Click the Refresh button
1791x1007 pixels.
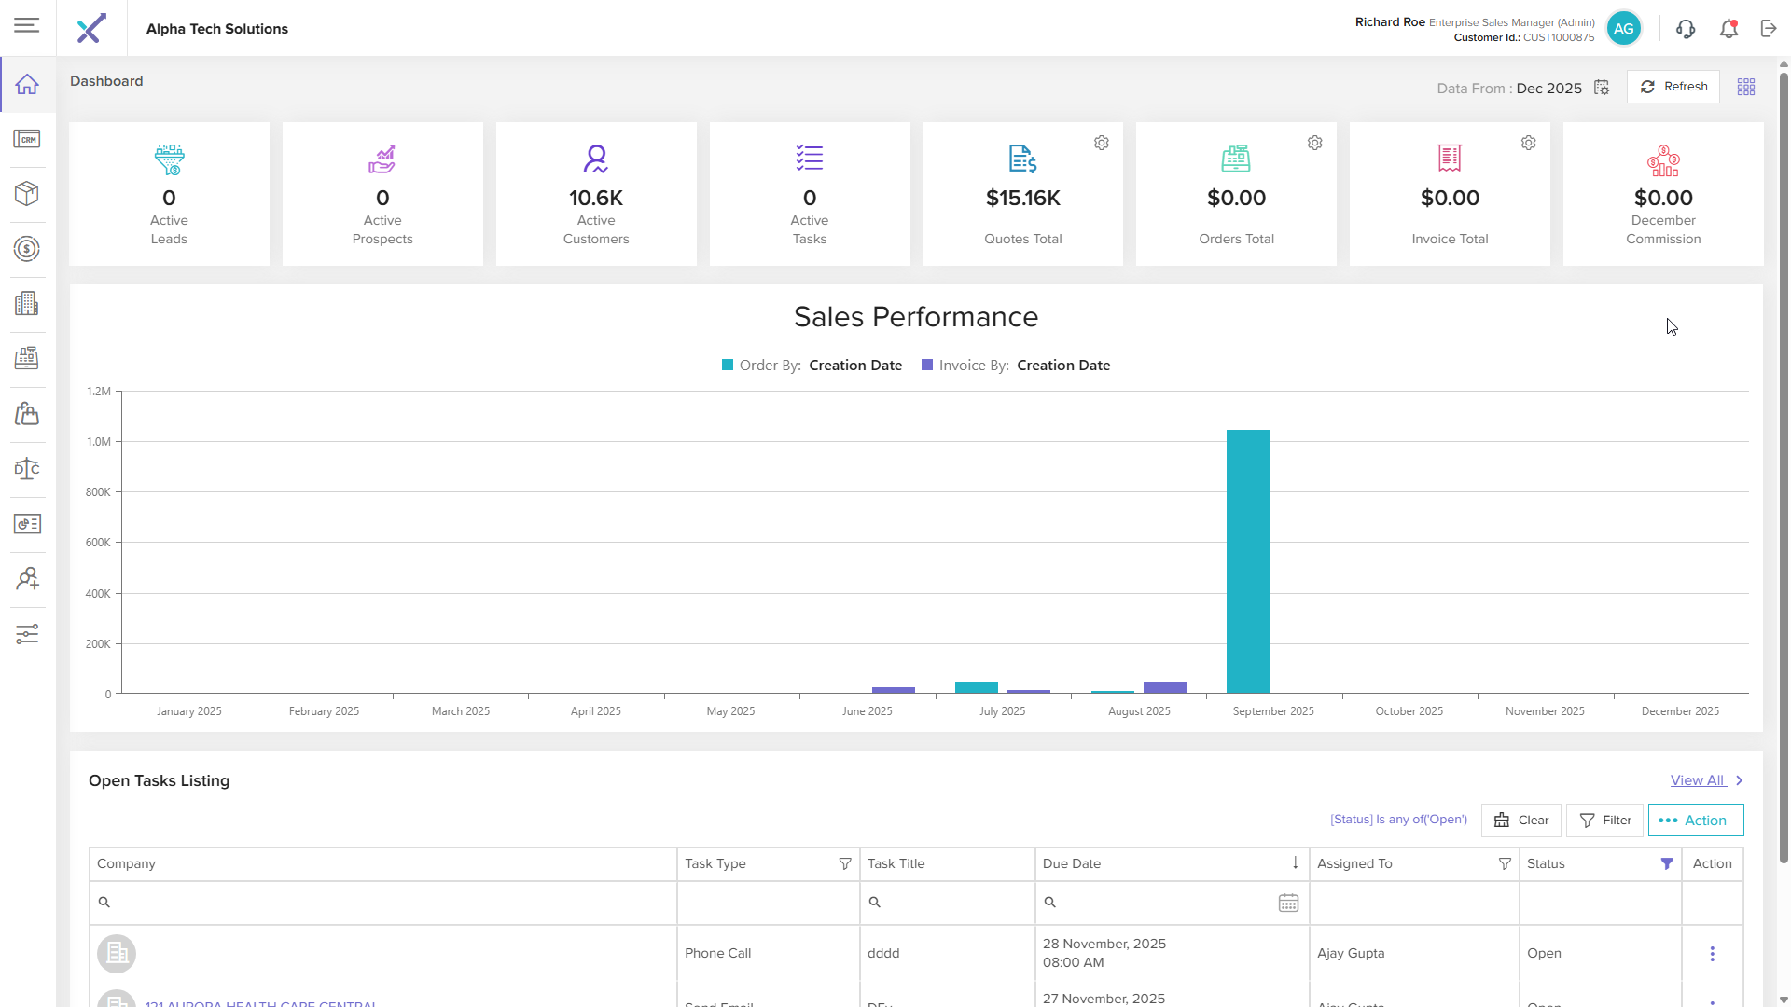coord(1673,87)
